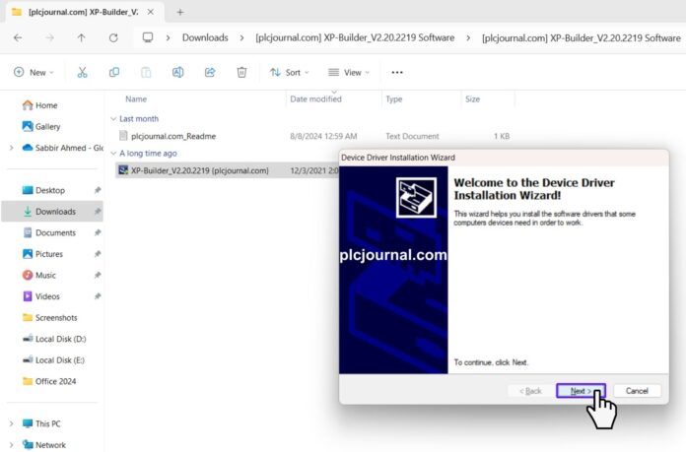Click the last XP-Builder Software breadcrumb segment
This screenshot has width=686, height=452.
pos(581,38)
